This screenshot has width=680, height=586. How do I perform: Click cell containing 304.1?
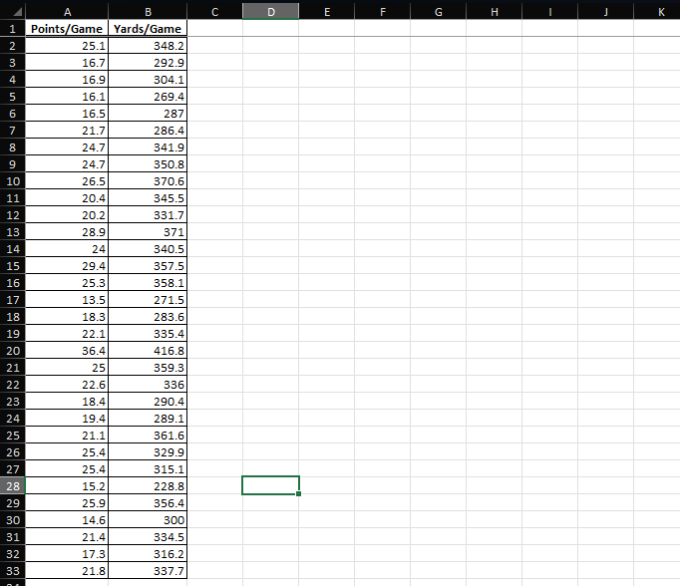pos(148,80)
